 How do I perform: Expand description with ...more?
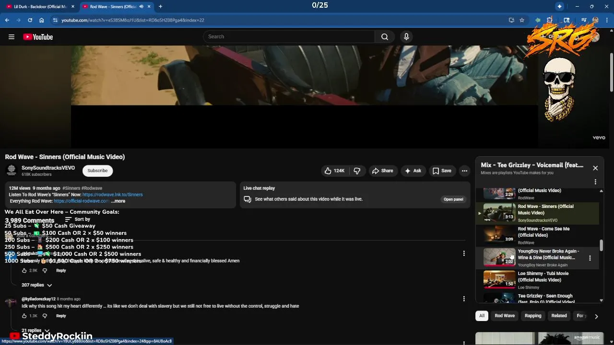click(118, 201)
